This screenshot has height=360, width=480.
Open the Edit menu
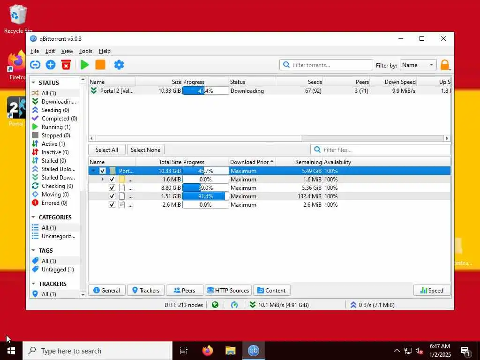50,51
